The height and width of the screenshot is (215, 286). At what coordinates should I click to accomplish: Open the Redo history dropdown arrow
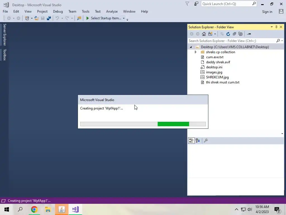pos(72,18)
